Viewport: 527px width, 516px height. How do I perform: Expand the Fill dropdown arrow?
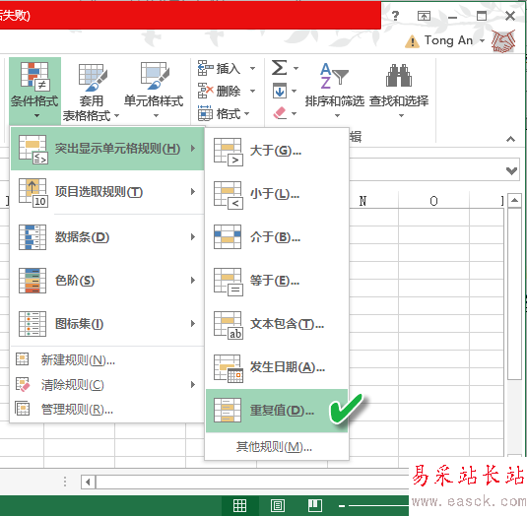tap(294, 91)
